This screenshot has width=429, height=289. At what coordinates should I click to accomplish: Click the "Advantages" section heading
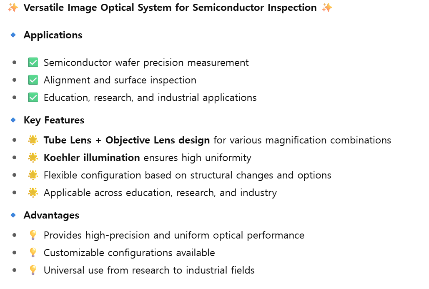tap(51, 215)
